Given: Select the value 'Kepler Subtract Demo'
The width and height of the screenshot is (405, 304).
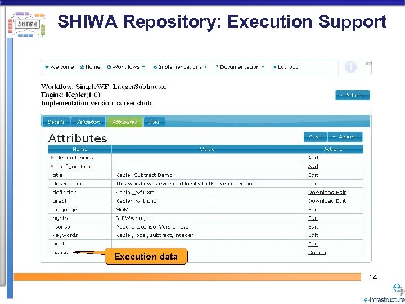Looking at the screenshot, I should (x=144, y=175).
